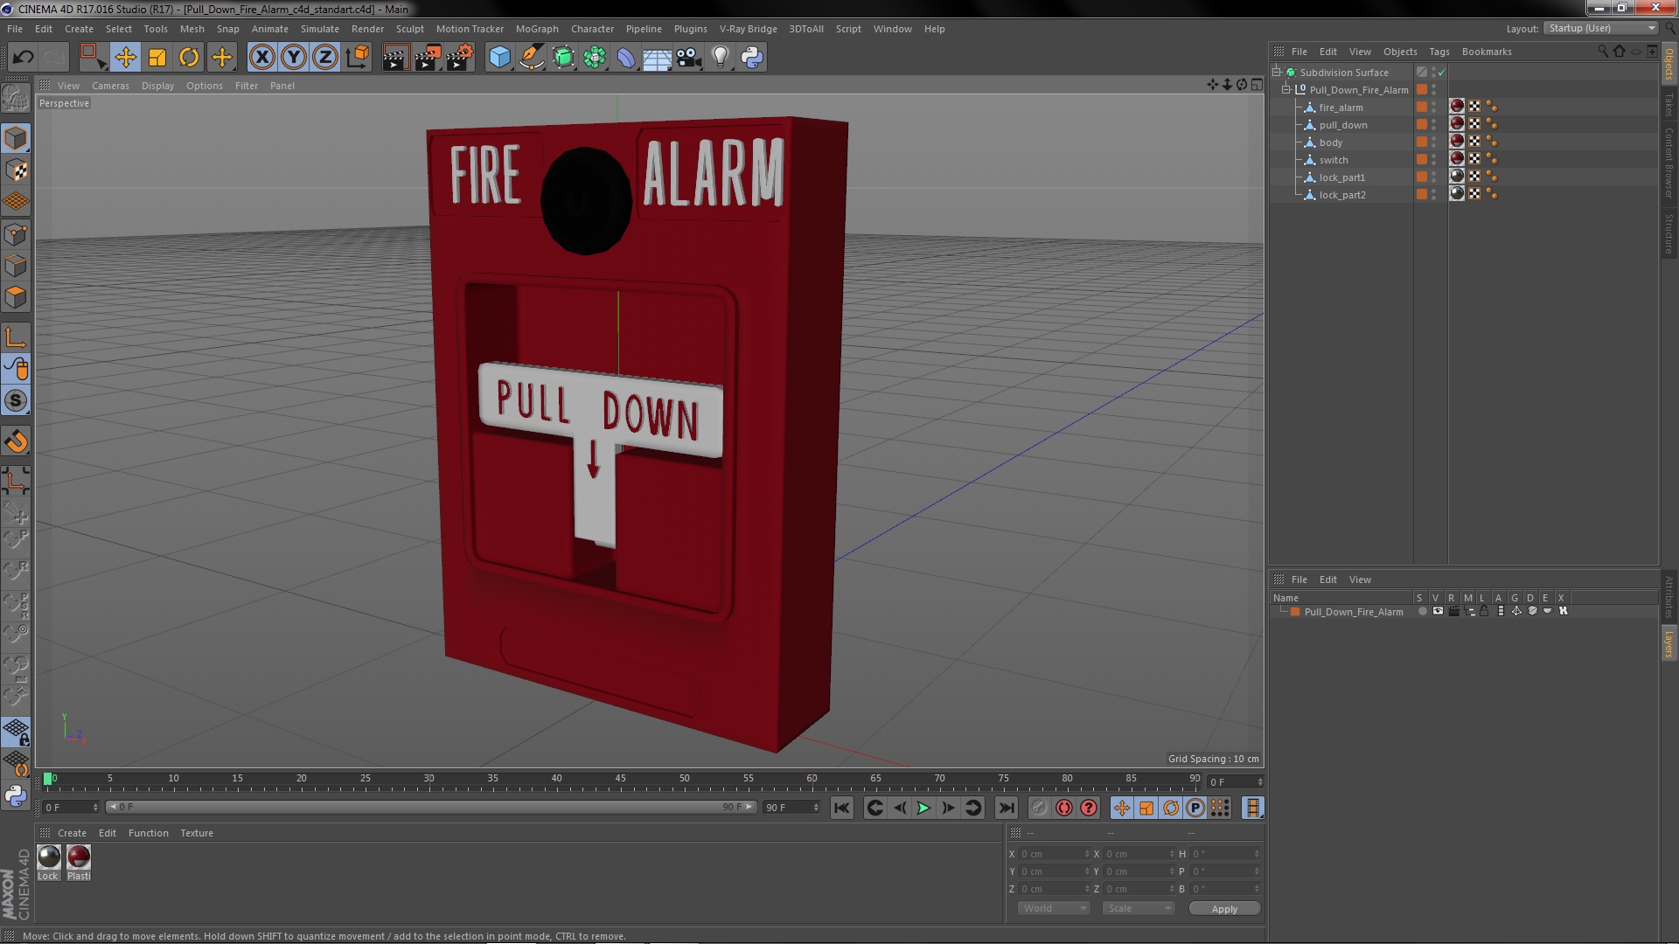Image resolution: width=1679 pixels, height=944 pixels.
Task: Toggle X-axis lock button
Action: (261, 58)
